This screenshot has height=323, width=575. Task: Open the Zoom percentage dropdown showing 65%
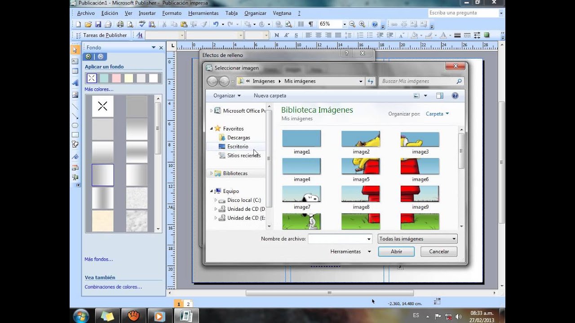(345, 24)
